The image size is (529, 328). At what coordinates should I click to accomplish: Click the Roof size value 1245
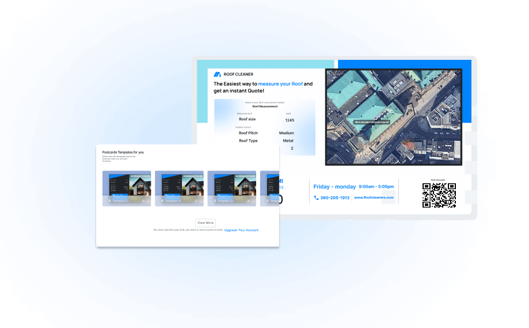tap(289, 120)
